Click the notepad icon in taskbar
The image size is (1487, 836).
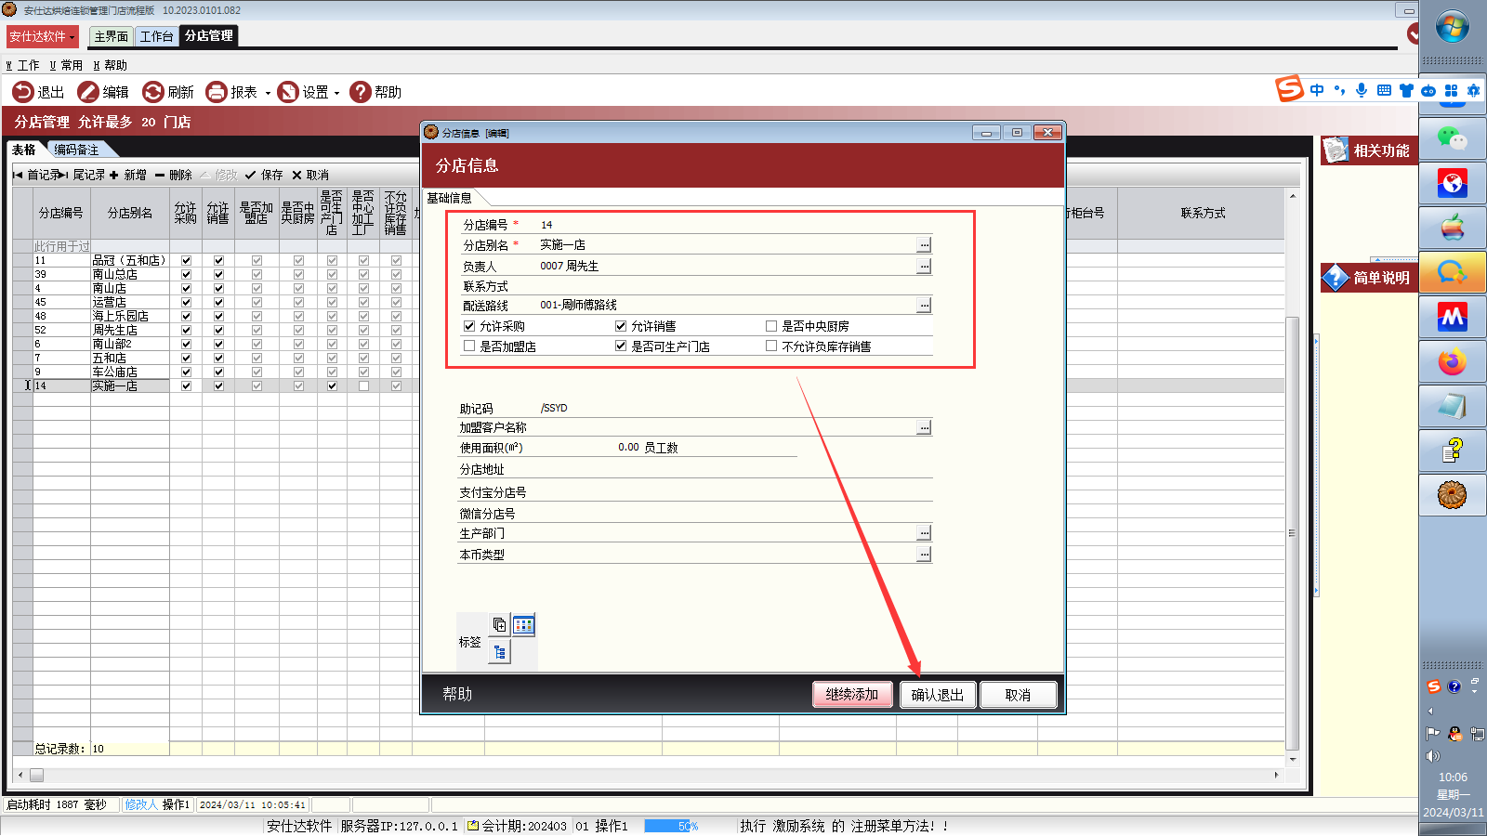1453,406
